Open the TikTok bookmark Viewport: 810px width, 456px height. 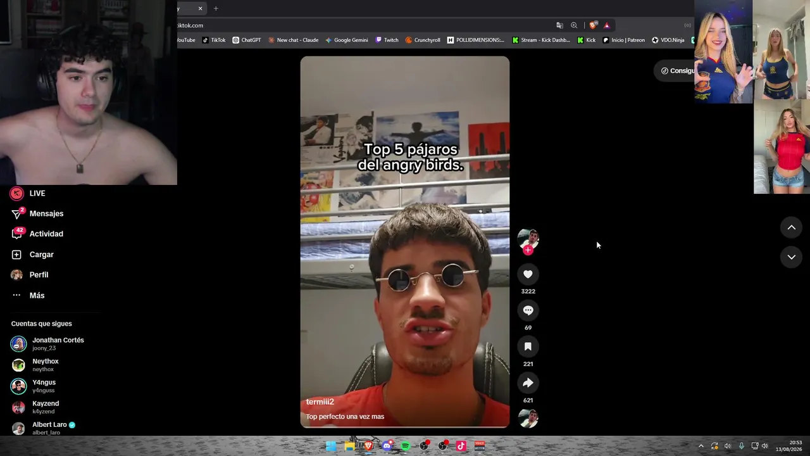click(x=214, y=40)
